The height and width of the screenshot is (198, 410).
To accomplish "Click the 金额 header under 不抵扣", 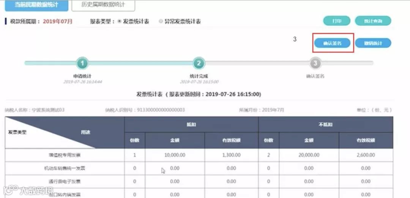I will [309, 140].
